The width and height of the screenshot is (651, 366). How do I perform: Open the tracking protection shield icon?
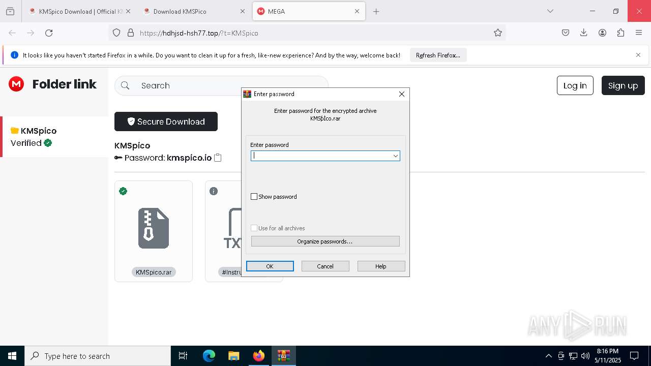pos(116,33)
